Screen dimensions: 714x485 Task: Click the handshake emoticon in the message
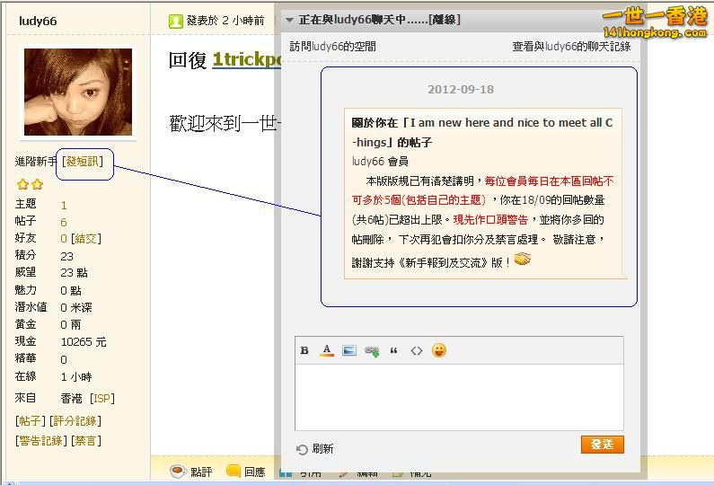(523, 260)
